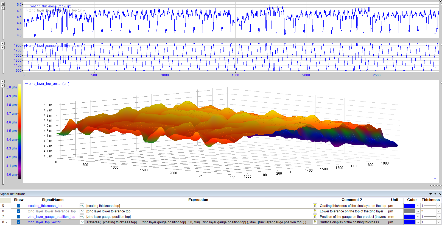Click comment 'Lower tolerance on the top of the zinc layer'
The image size is (442, 225).
[351, 211]
